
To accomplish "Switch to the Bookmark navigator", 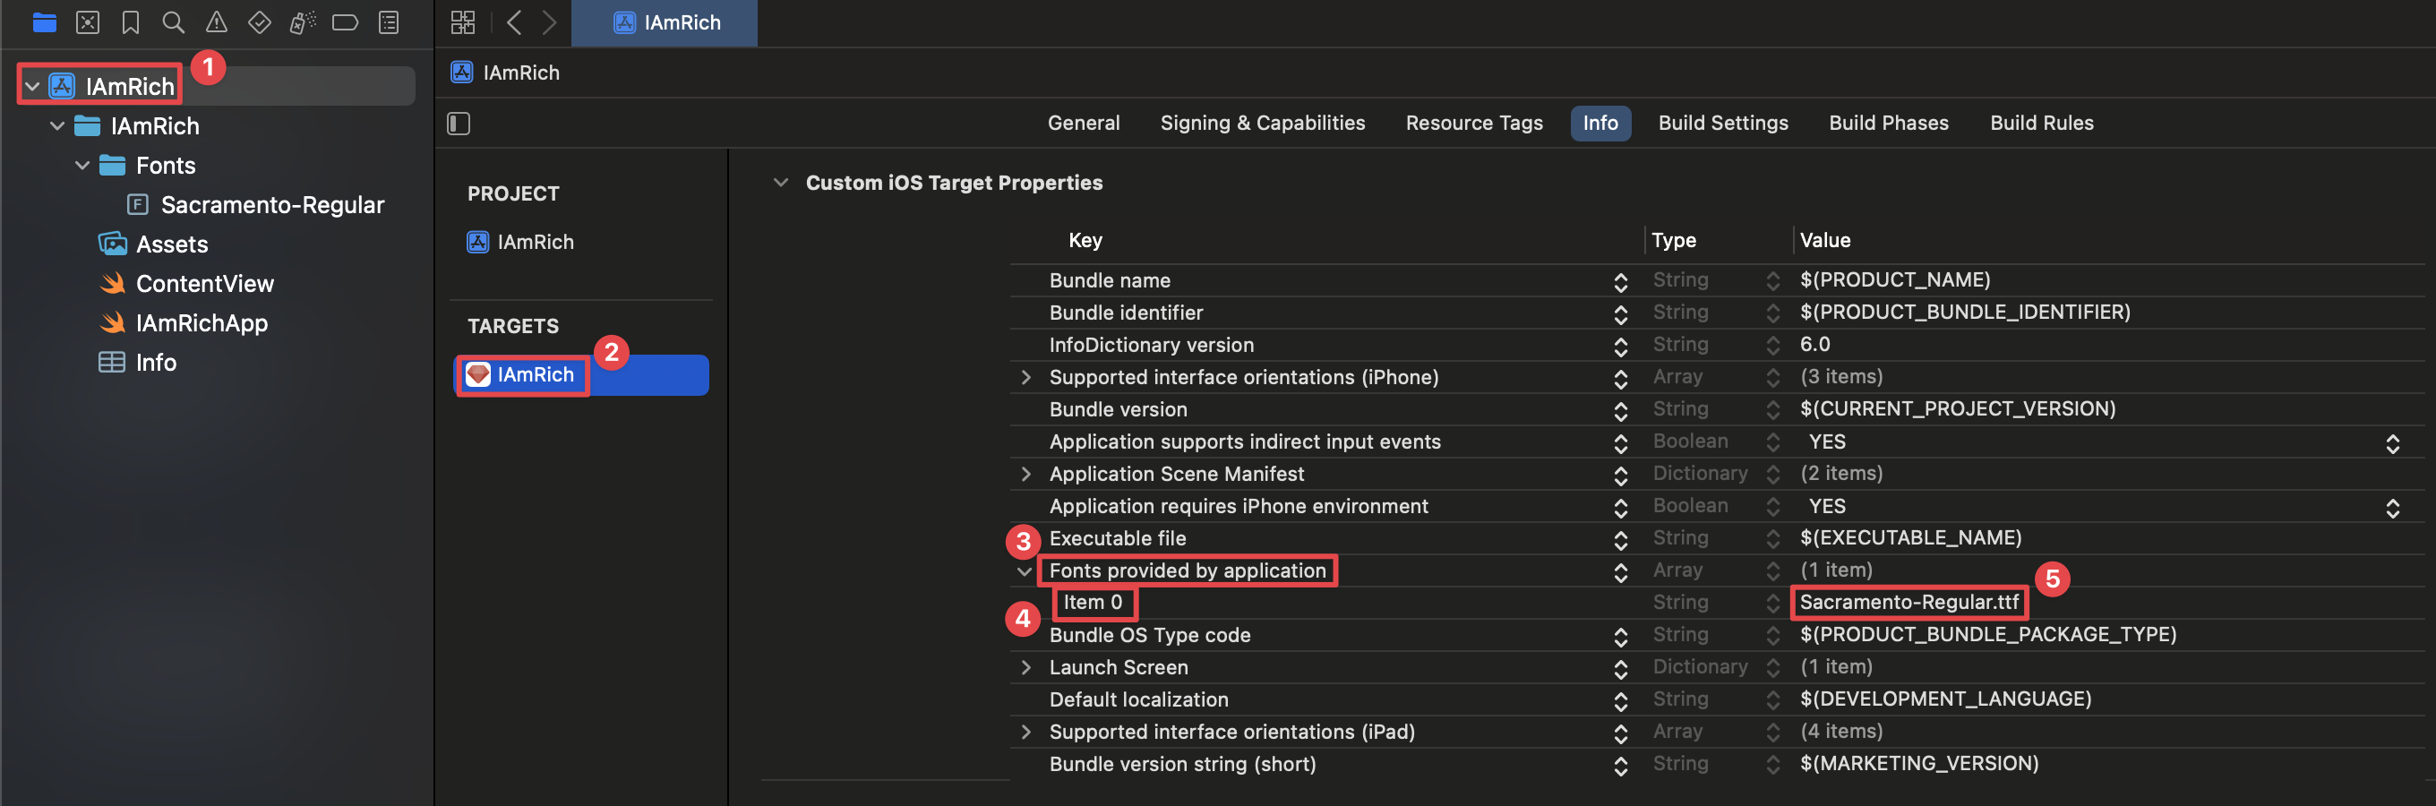I will [131, 22].
